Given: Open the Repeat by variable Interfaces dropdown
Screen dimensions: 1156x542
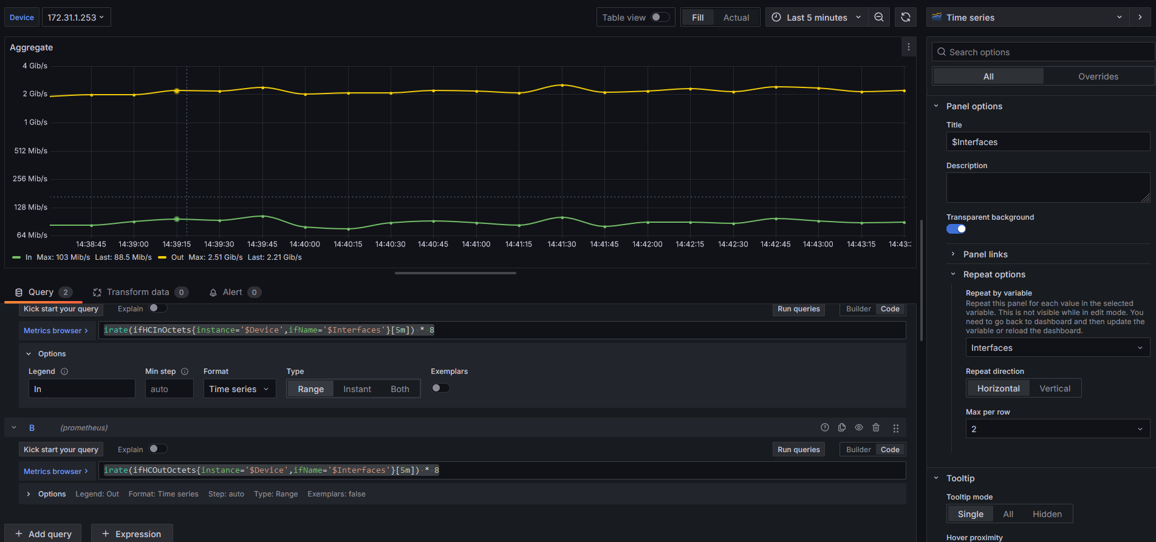Looking at the screenshot, I should 1058,348.
